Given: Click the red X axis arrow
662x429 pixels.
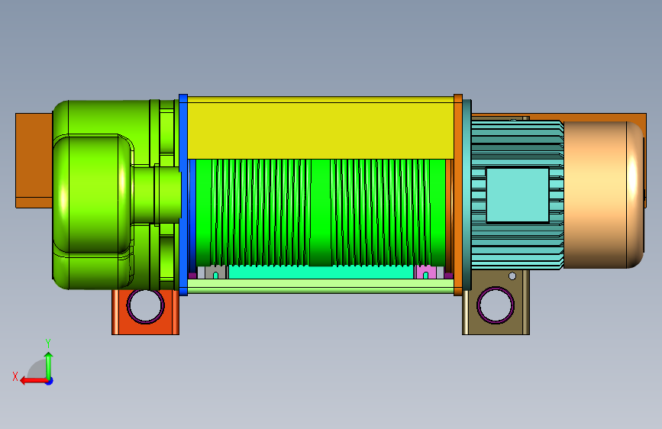Looking at the screenshot, I should pos(34,381).
